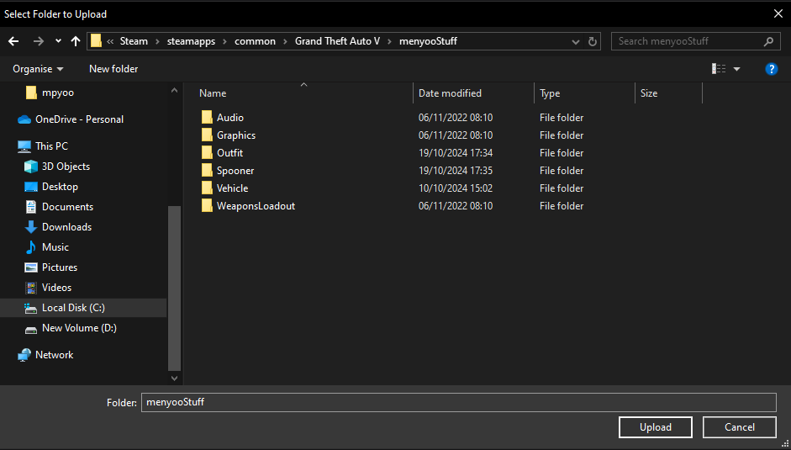Select the Steam breadcrumb segment
Screen dimensions: 791x450
tap(134, 41)
